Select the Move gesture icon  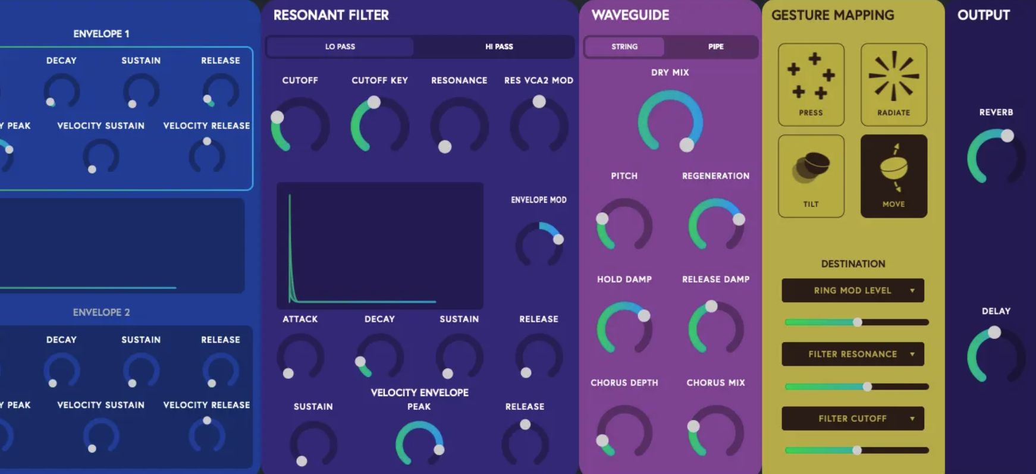point(894,176)
